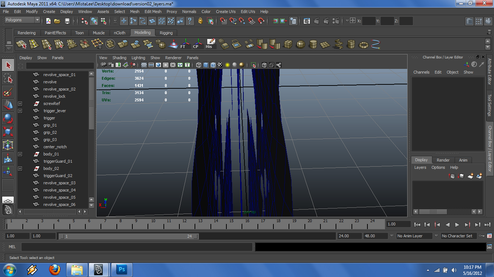Toggle textured display checker sphere icon
Viewport: 494px width, 277px height.
(220, 65)
